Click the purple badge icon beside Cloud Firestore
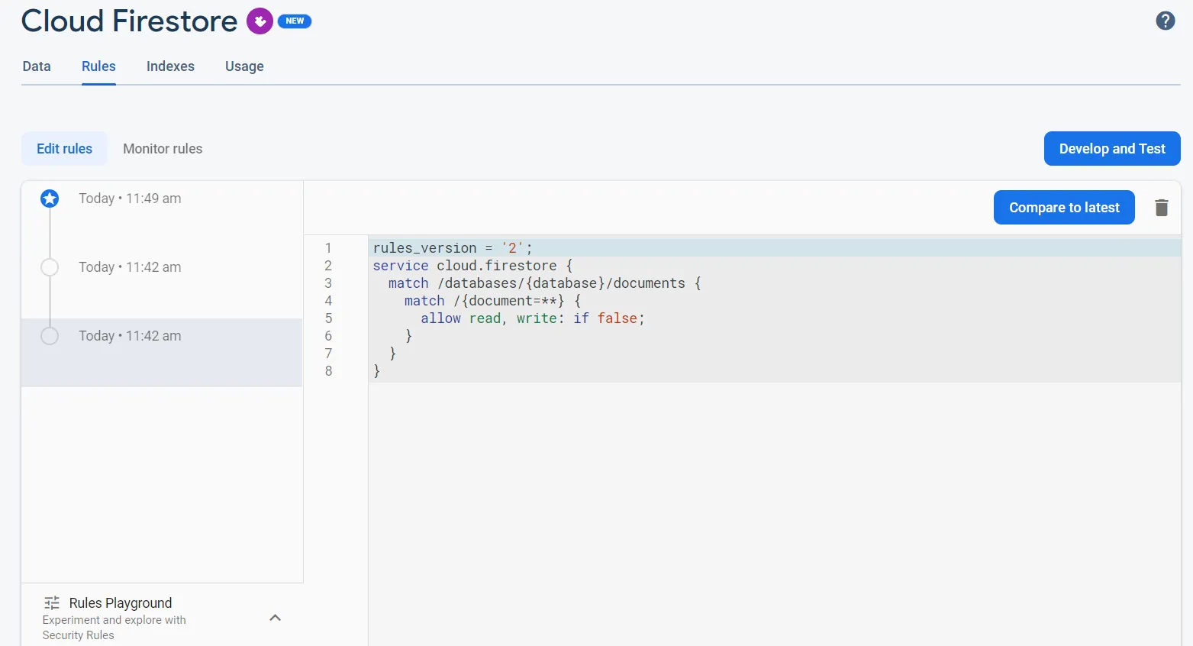Screen dimensions: 1193x646 point(260,21)
